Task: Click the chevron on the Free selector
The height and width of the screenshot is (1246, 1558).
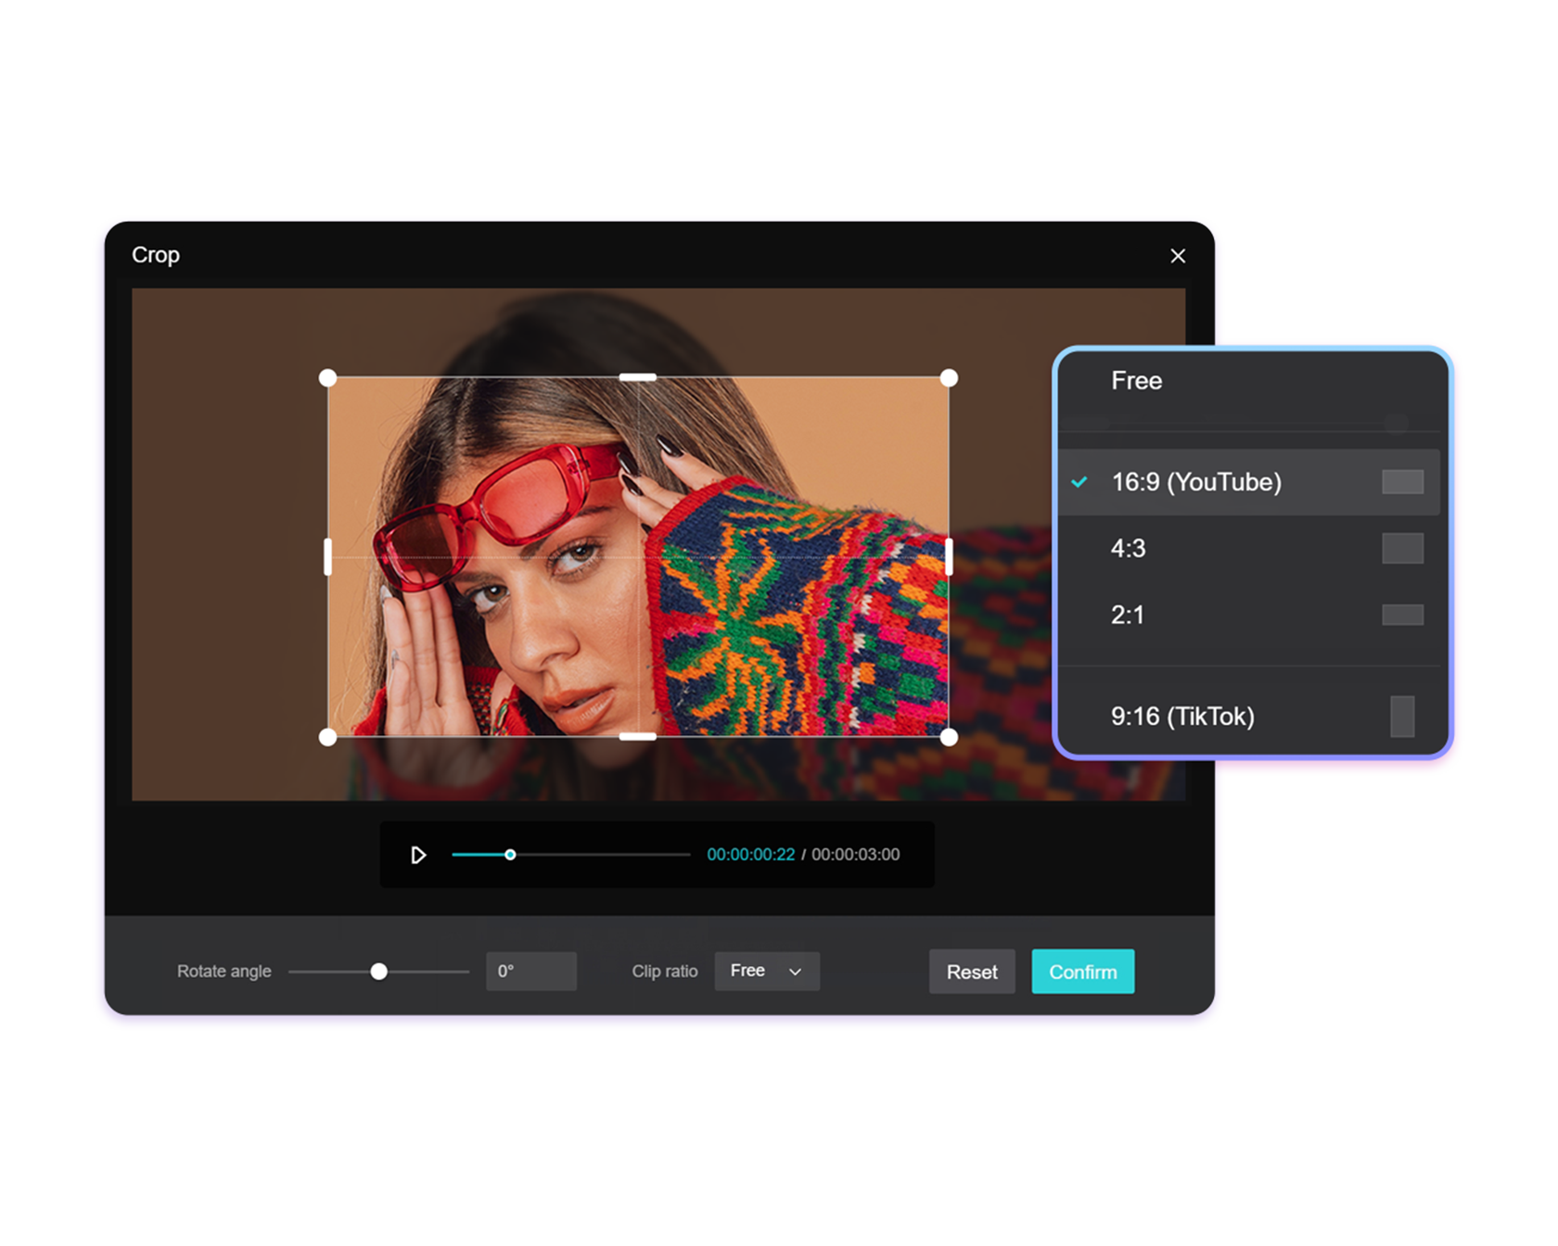Action: pos(794,971)
